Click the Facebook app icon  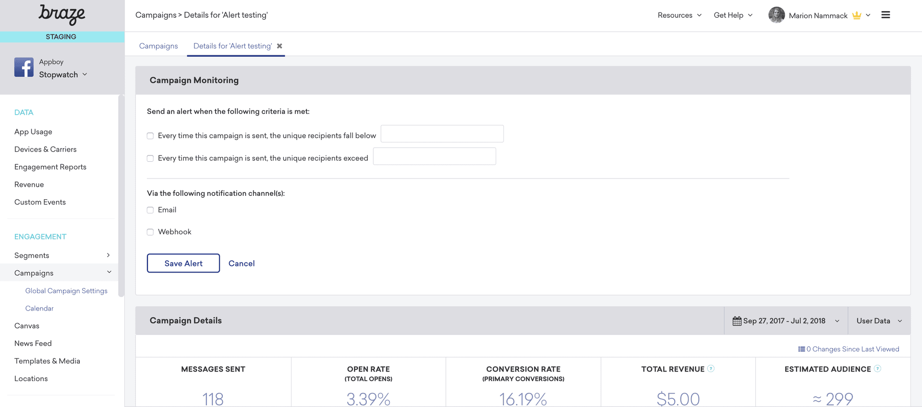(x=24, y=68)
